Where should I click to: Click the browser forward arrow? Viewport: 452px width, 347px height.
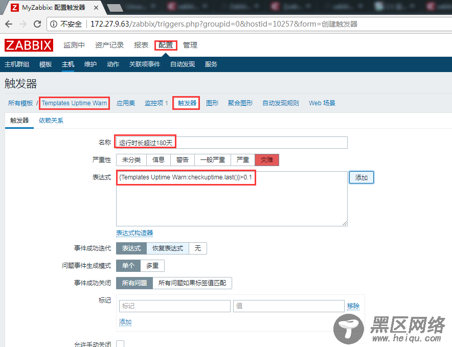point(23,24)
